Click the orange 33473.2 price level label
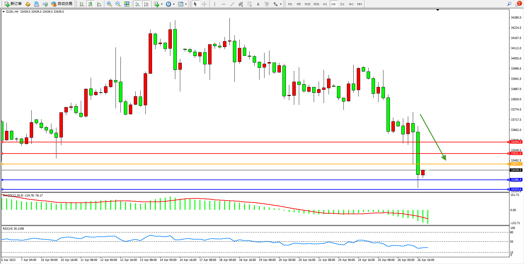 [x=516, y=164]
